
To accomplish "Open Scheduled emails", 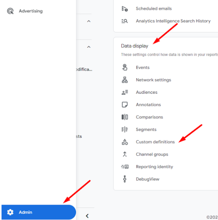I will [x=153, y=8].
